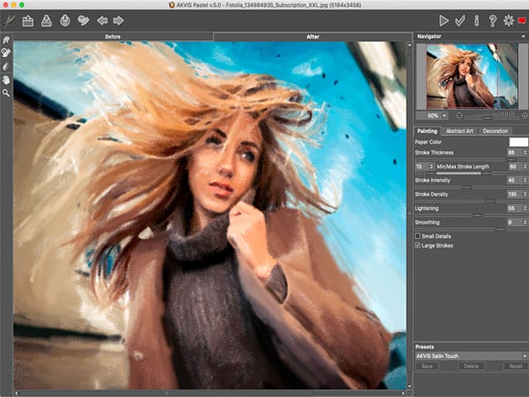This screenshot has width=529, height=397.
Task: Click the open image icon in toolbar
Action: pos(28,20)
